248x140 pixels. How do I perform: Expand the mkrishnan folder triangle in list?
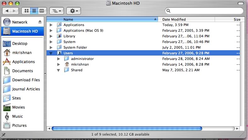click(59, 65)
